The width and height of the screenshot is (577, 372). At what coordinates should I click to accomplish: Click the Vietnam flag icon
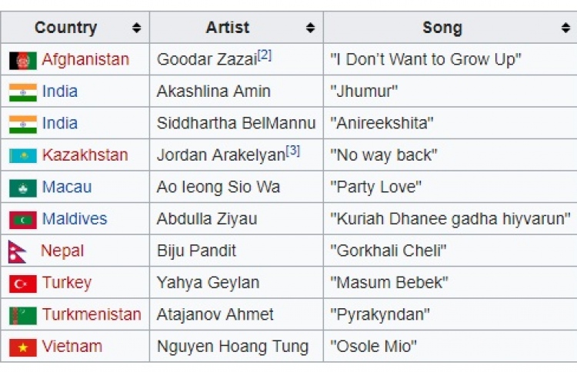point(23,347)
